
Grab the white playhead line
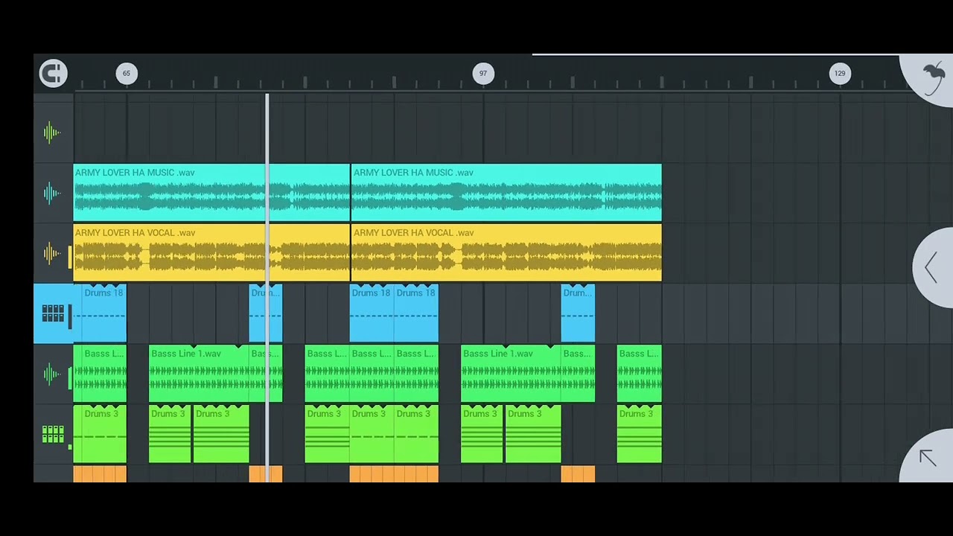[x=267, y=287]
